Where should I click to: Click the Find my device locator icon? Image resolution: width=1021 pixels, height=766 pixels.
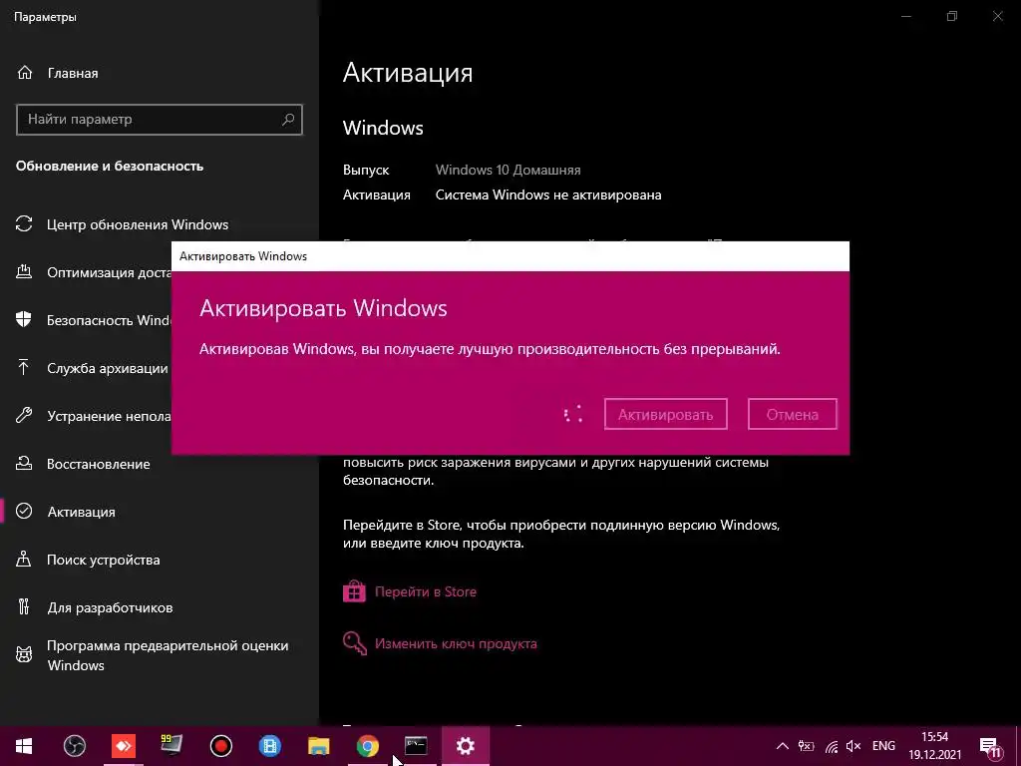tap(24, 559)
